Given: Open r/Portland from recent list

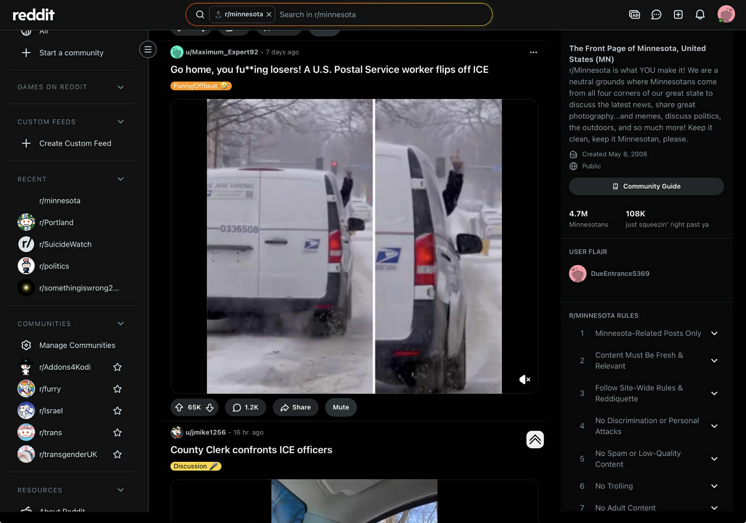Looking at the screenshot, I should [56, 222].
